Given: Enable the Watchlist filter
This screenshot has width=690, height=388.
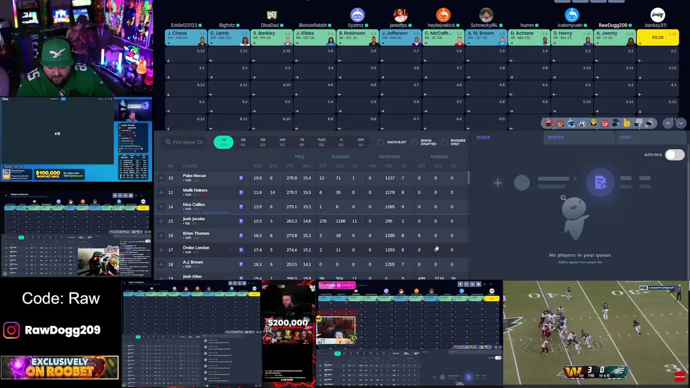Looking at the screenshot, I should [x=381, y=142].
